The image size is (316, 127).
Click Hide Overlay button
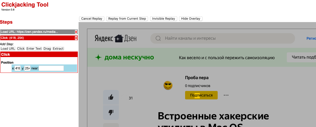click(191, 19)
